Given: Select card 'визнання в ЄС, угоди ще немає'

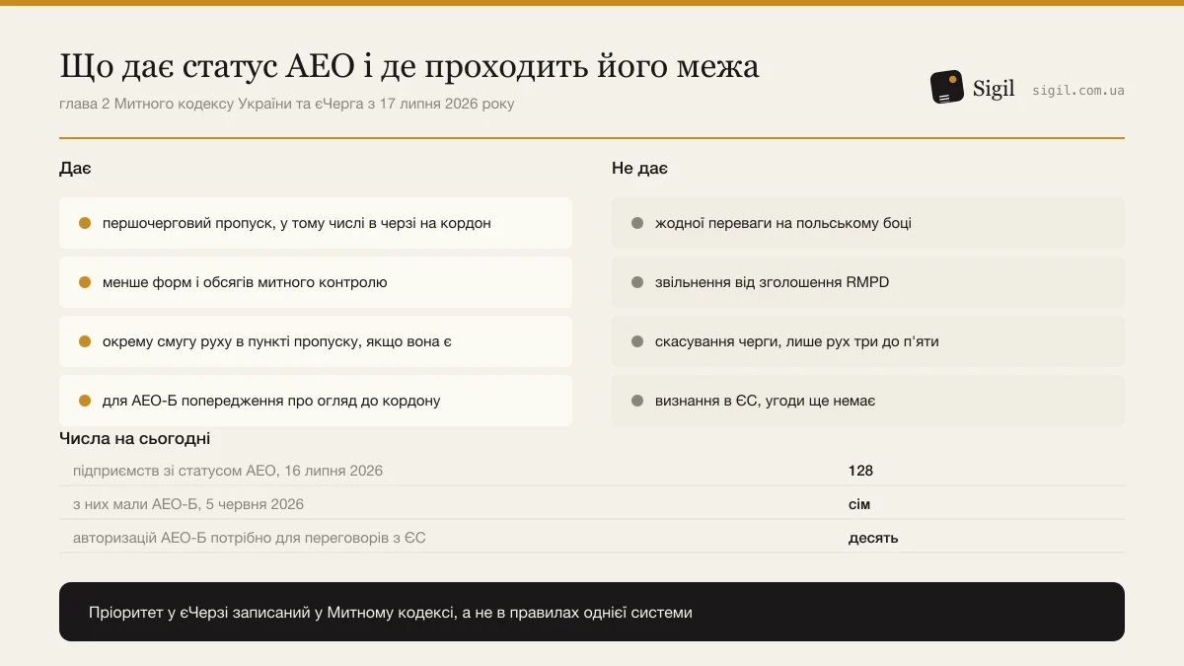Looking at the screenshot, I should [868, 401].
